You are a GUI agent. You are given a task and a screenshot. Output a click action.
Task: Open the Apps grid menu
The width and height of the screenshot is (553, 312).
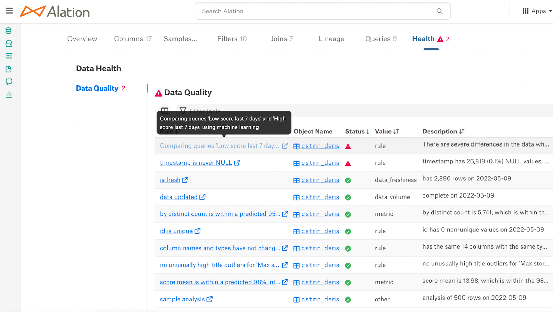point(537,11)
